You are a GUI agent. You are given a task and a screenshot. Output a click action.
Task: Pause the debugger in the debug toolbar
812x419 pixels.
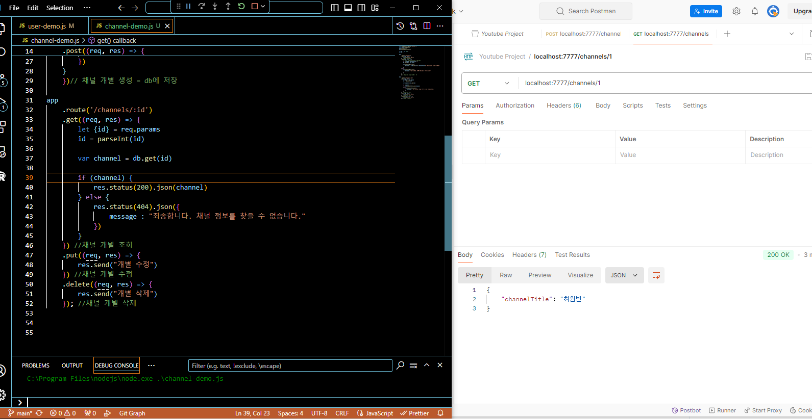[x=188, y=7]
